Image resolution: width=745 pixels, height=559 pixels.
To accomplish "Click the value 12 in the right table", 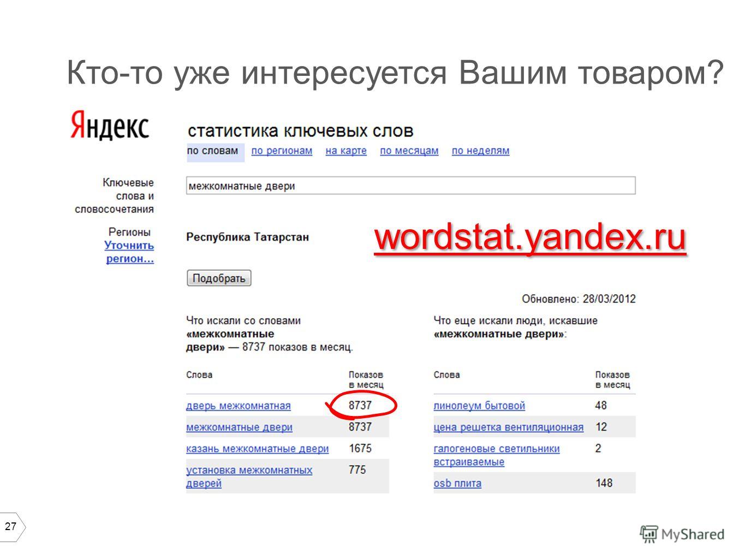I will 601,427.
